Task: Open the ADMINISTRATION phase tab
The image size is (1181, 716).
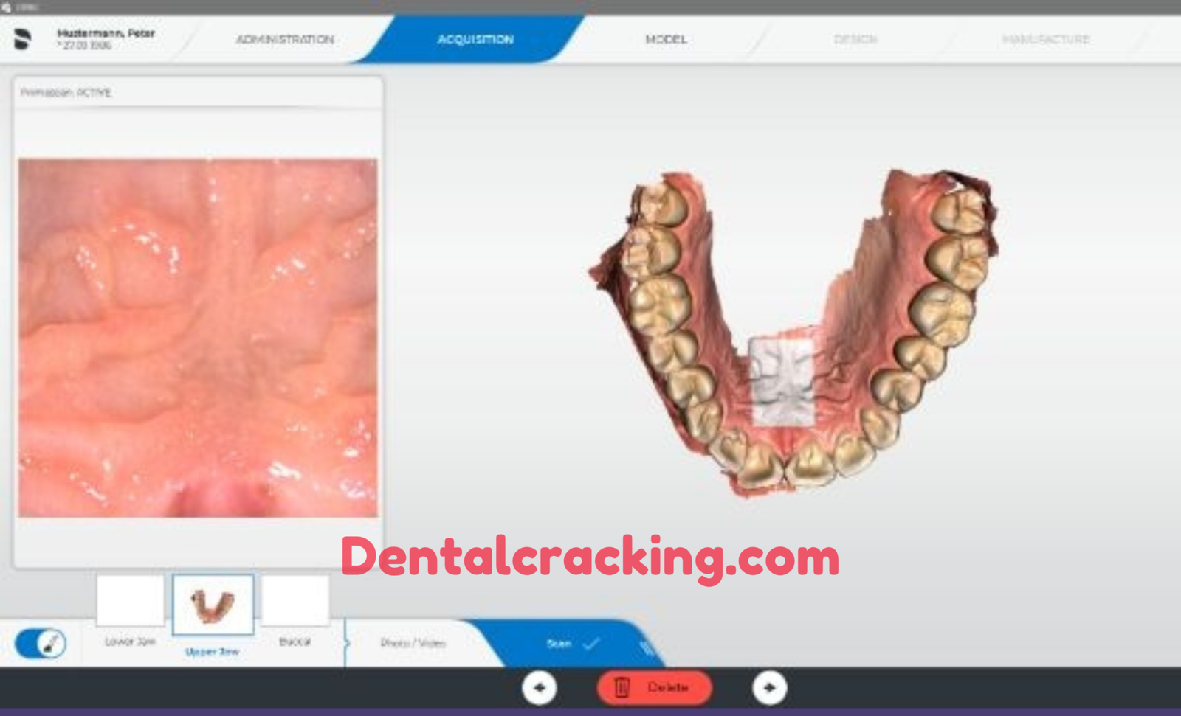Action: [285, 39]
